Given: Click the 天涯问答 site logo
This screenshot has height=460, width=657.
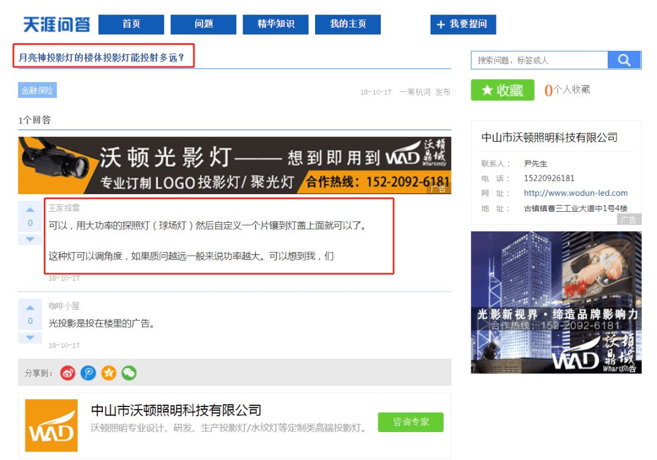Looking at the screenshot, I should (57, 24).
